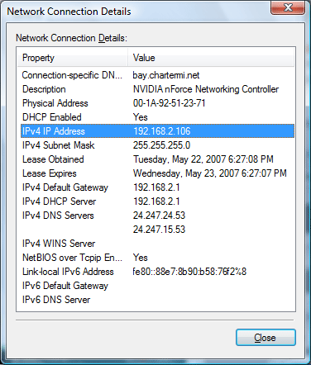Close the dialog with the X button
Viewport: 311px width, 365px height.
(288, 7)
